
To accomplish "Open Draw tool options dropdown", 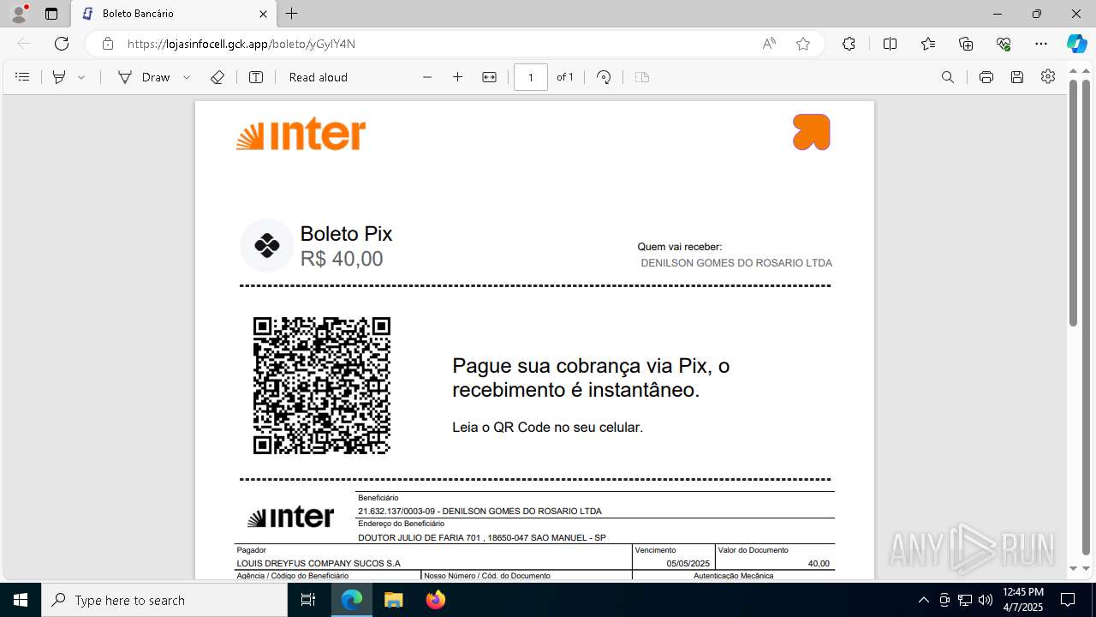I will (187, 77).
